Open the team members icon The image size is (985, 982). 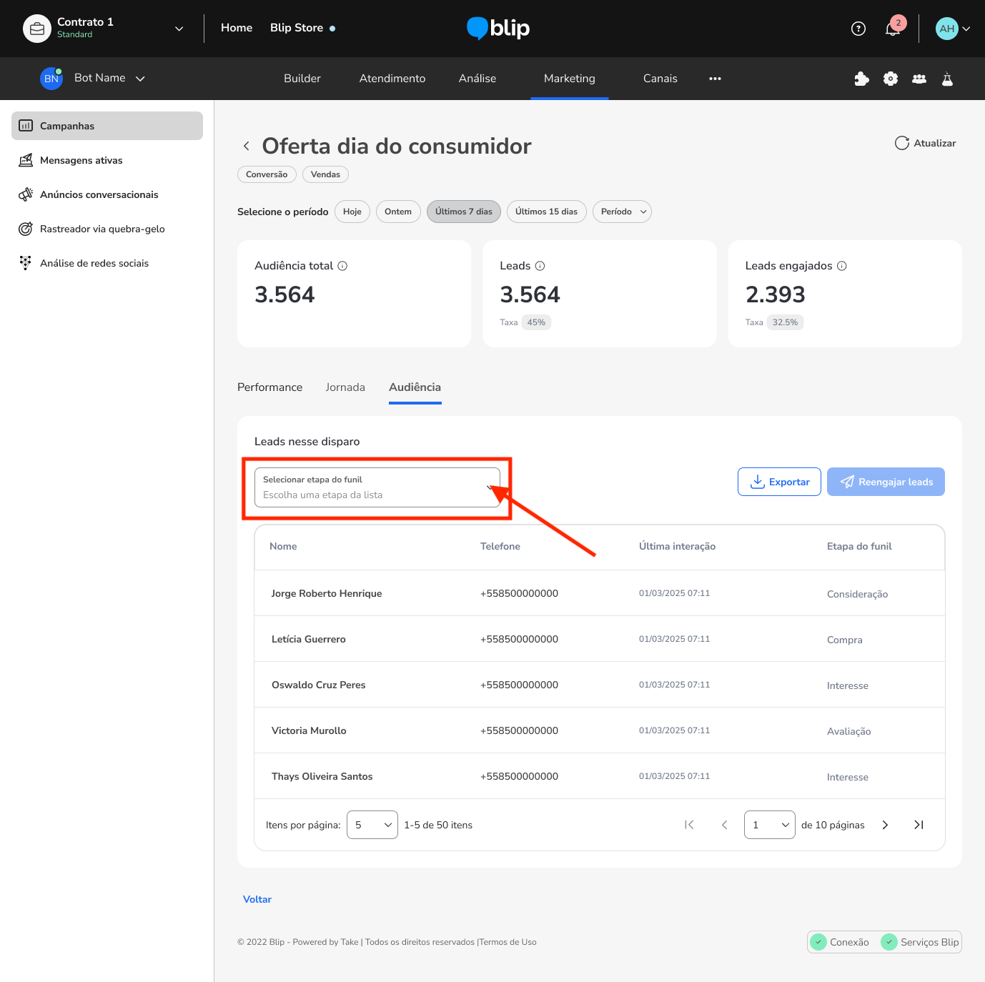(x=919, y=79)
